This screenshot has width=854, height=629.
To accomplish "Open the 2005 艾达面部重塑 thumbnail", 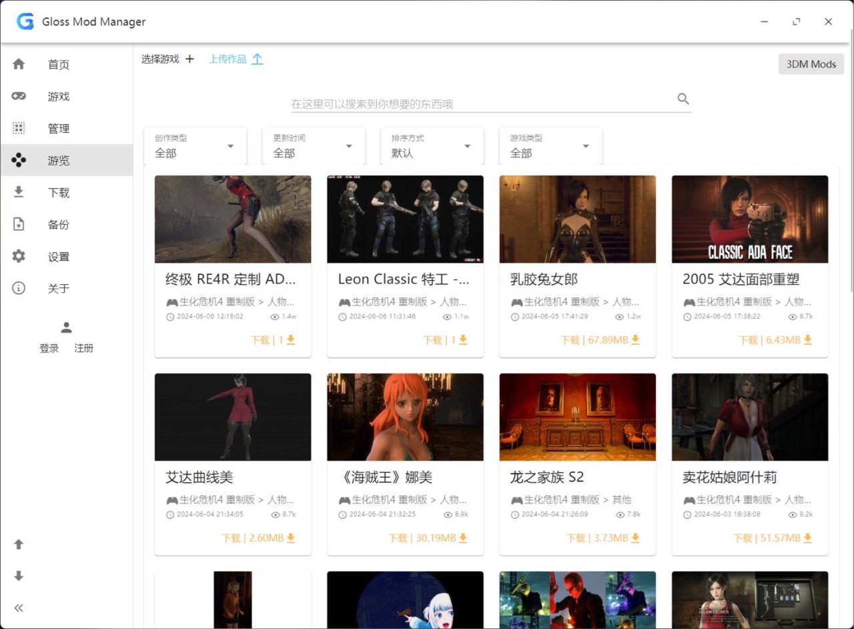I will tap(750, 219).
